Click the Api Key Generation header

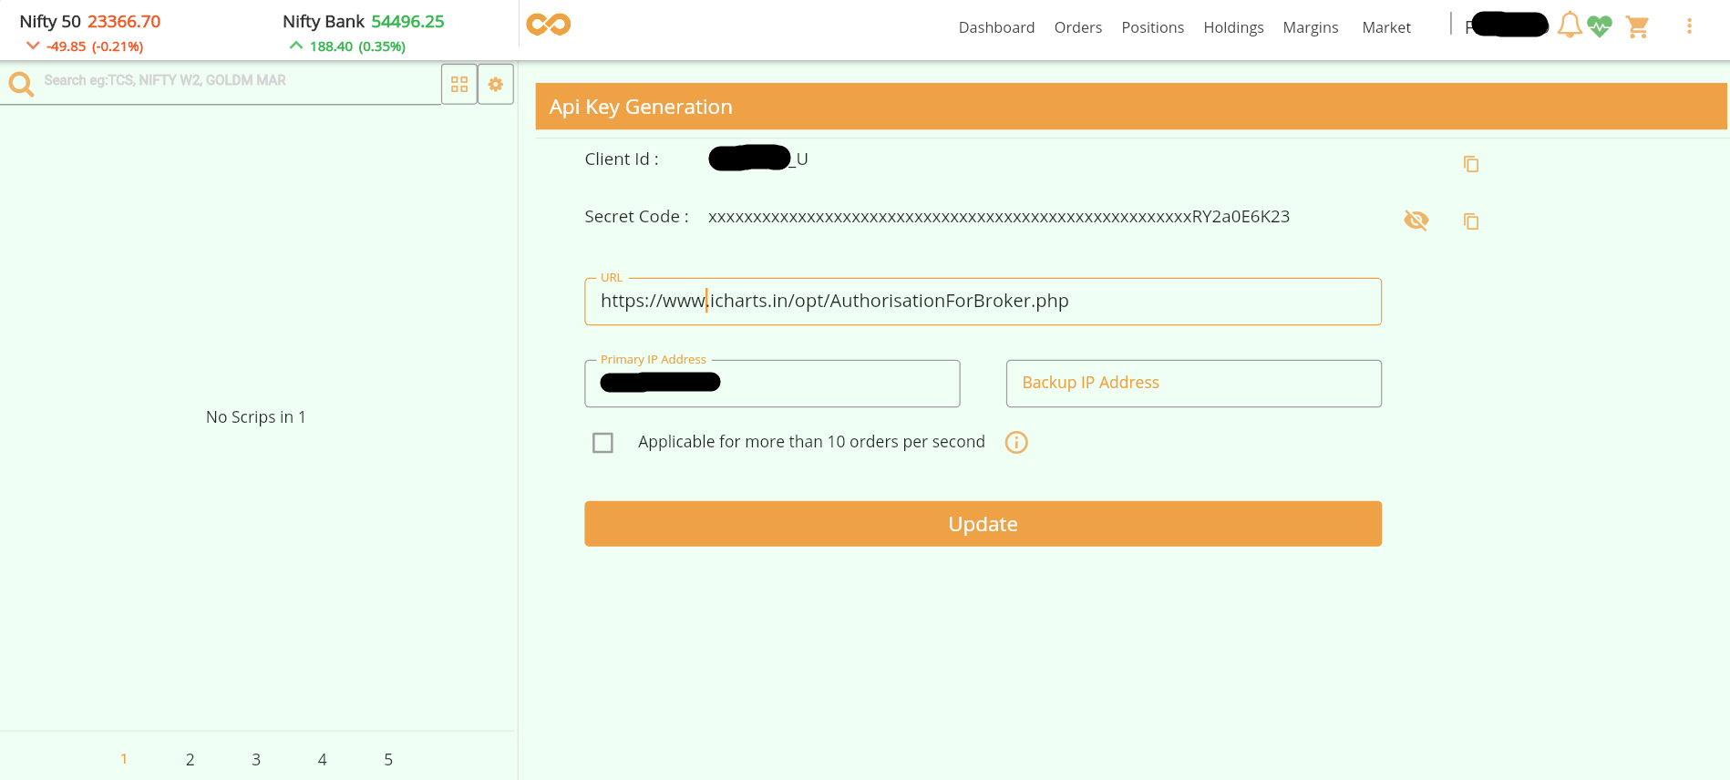[1131, 107]
